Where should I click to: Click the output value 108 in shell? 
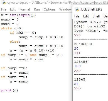pos(77,66)
